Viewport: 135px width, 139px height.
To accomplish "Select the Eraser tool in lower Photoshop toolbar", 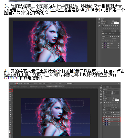I will (10, 108).
